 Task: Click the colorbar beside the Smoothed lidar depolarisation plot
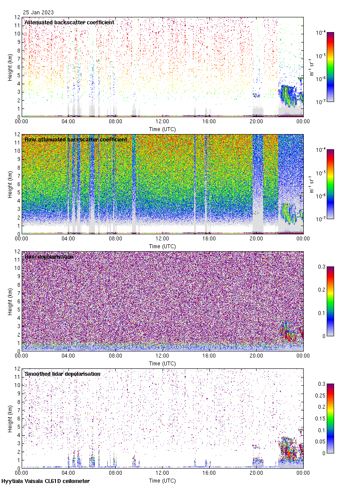330,418
